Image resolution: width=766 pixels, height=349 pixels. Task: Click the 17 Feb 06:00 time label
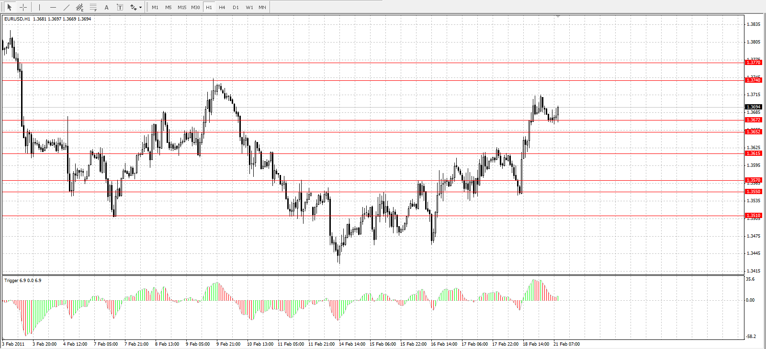(474, 344)
